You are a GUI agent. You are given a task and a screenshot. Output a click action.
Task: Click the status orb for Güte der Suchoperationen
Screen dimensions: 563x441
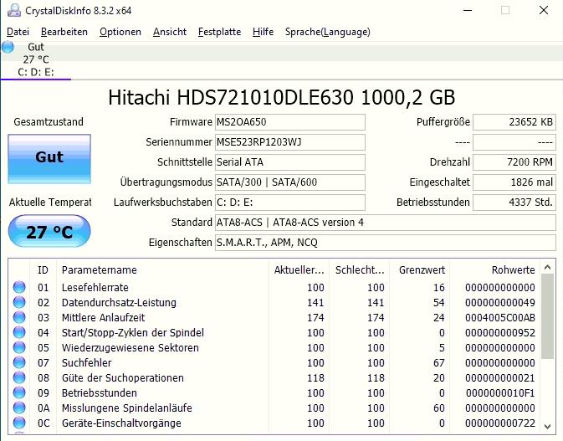coord(19,377)
